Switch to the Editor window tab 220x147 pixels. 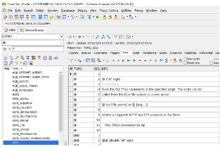pyautogui.click(x=10, y=30)
